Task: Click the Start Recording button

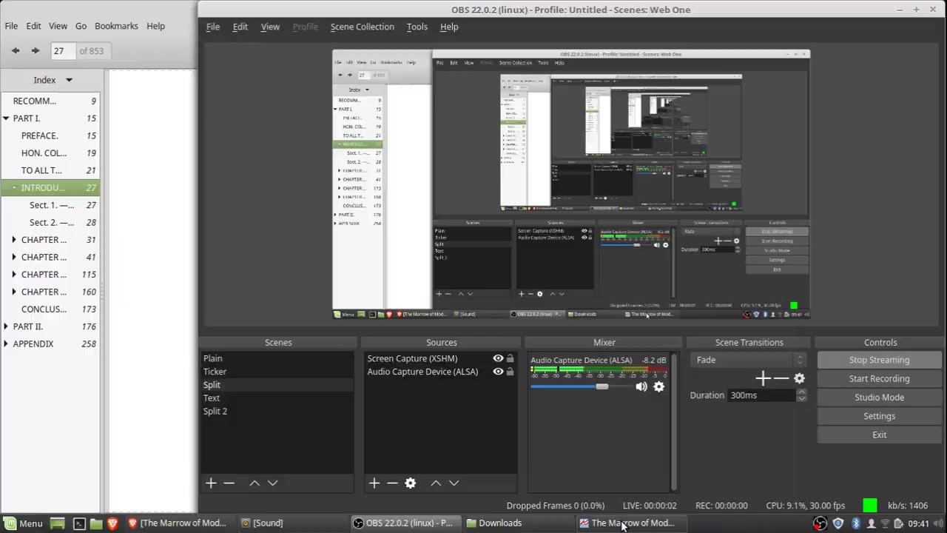Action: 879,378
